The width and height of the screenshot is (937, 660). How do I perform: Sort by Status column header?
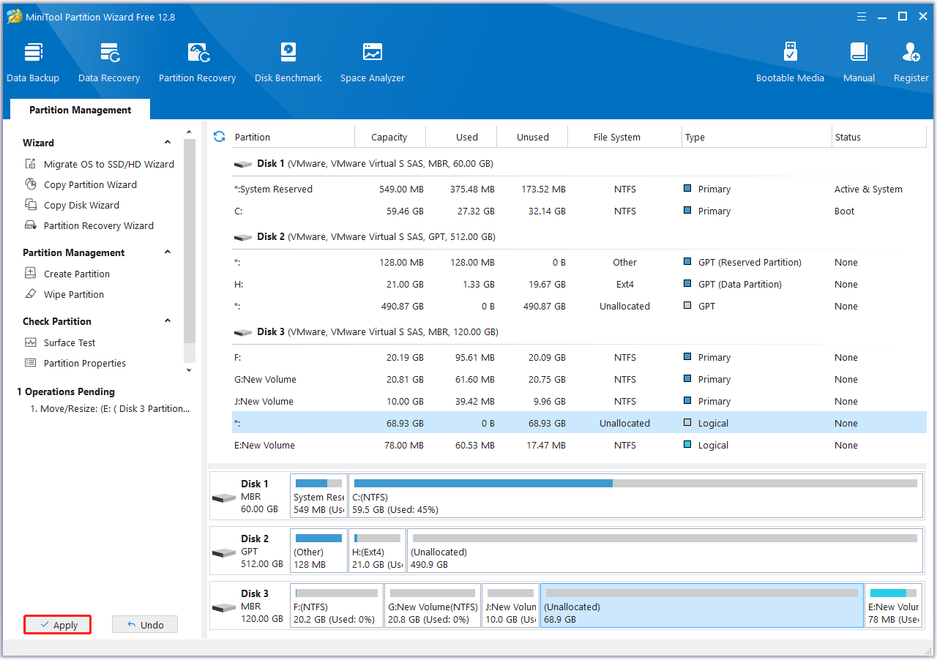point(879,137)
